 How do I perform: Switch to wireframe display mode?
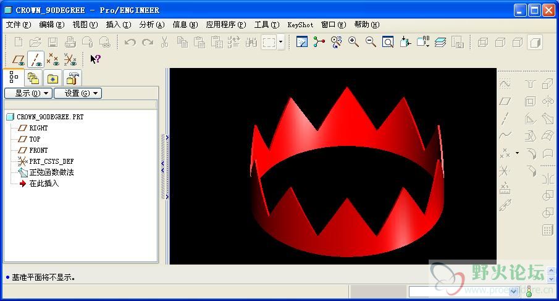(x=482, y=43)
